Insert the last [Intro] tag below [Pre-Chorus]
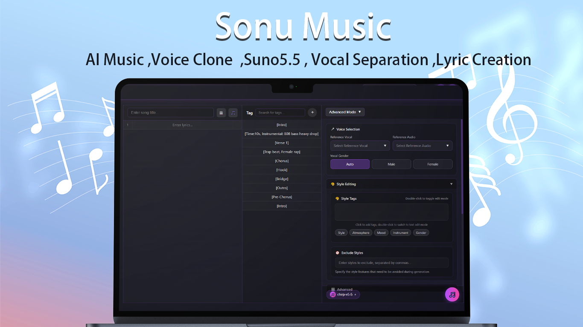Viewport: 583px width, 327px height. [282, 206]
